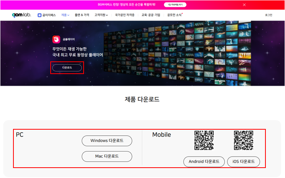Open 교육·공공·기업 menu item
285x178 pixels.
coord(151,15)
